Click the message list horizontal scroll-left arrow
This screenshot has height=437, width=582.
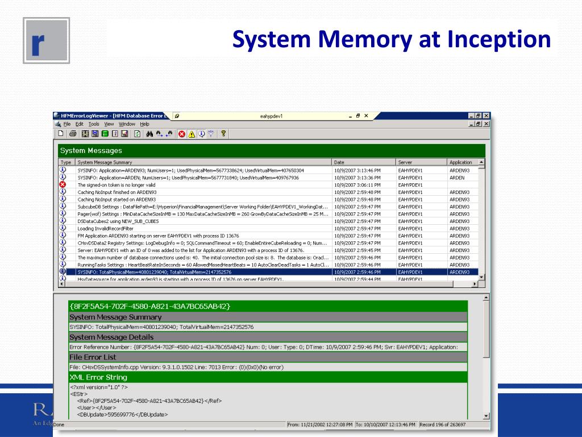tap(61, 284)
